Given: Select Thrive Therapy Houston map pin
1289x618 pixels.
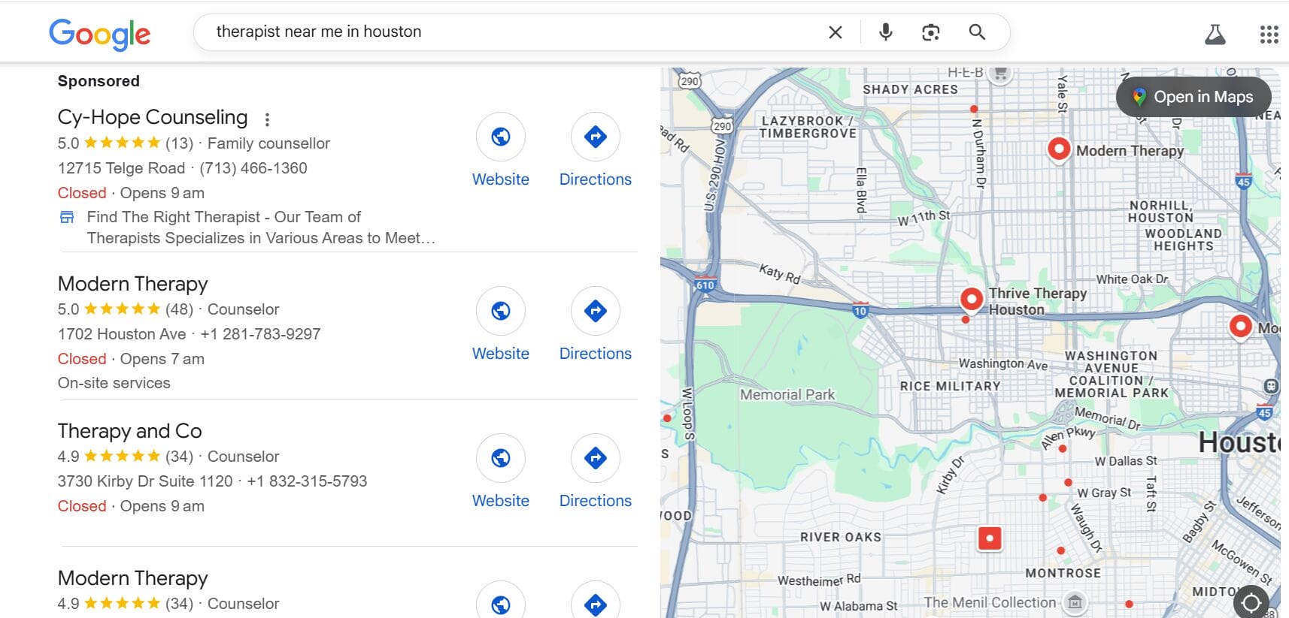Looking at the screenshot, I should tap(971, 299).
